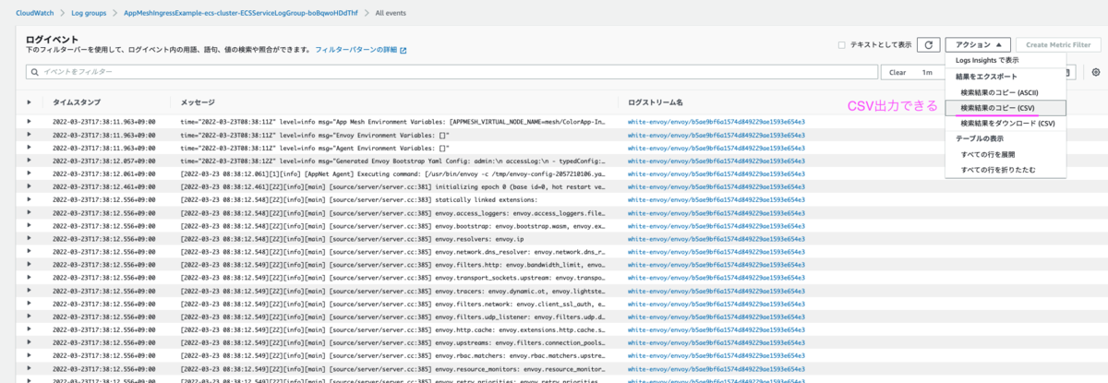
Task: Click timestamp 2022-03-23T17:38:12.461+09:00
Action: pos(103,186)
